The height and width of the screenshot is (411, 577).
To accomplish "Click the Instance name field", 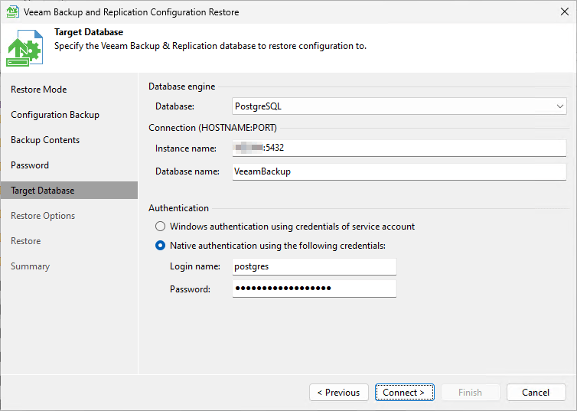I will [x=399, y=148].
